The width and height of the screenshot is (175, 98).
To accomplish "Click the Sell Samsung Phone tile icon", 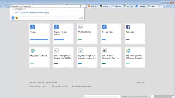I will 56,51.
